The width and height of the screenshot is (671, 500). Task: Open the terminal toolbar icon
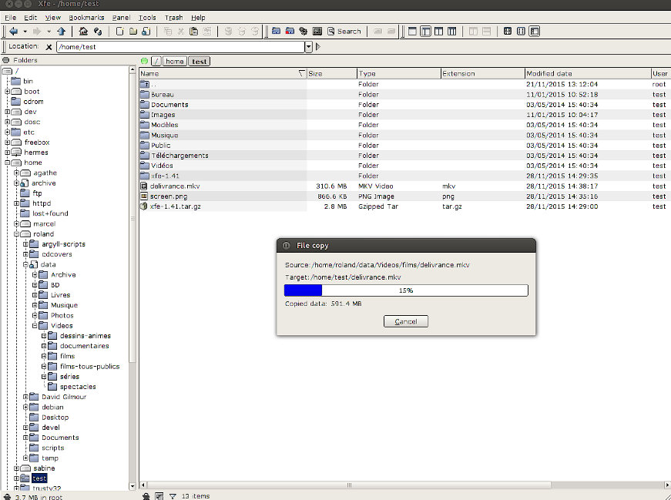coord(317,32)
